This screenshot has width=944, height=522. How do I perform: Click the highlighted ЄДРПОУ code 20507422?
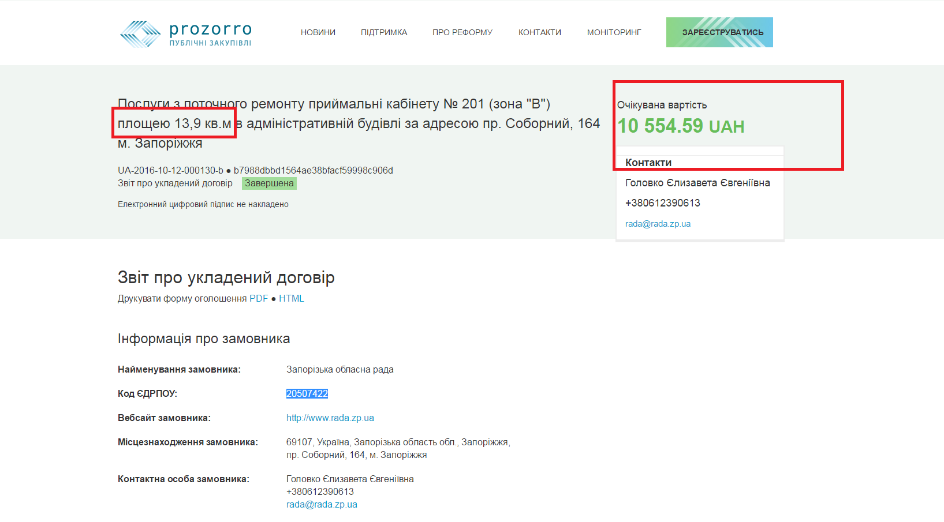click(307, 393)
